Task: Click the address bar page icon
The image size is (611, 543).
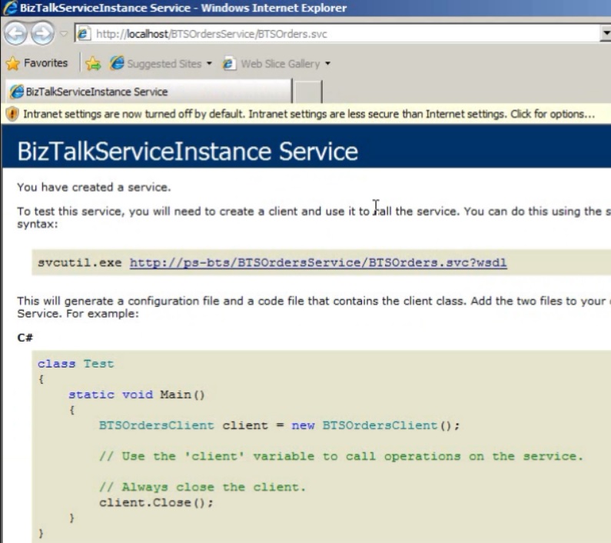Action: [x=83, y=34]
